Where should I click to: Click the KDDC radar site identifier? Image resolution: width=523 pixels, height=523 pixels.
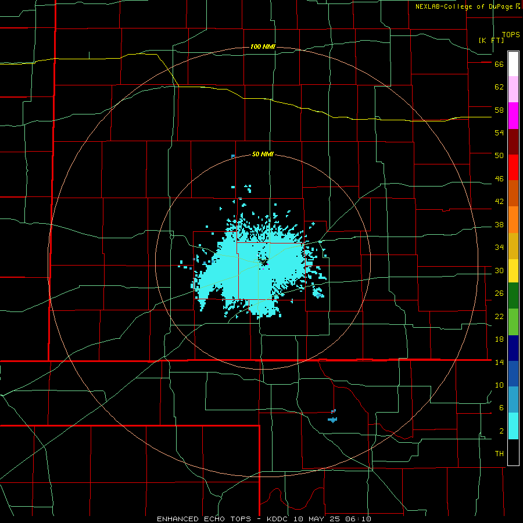point(278,519)
